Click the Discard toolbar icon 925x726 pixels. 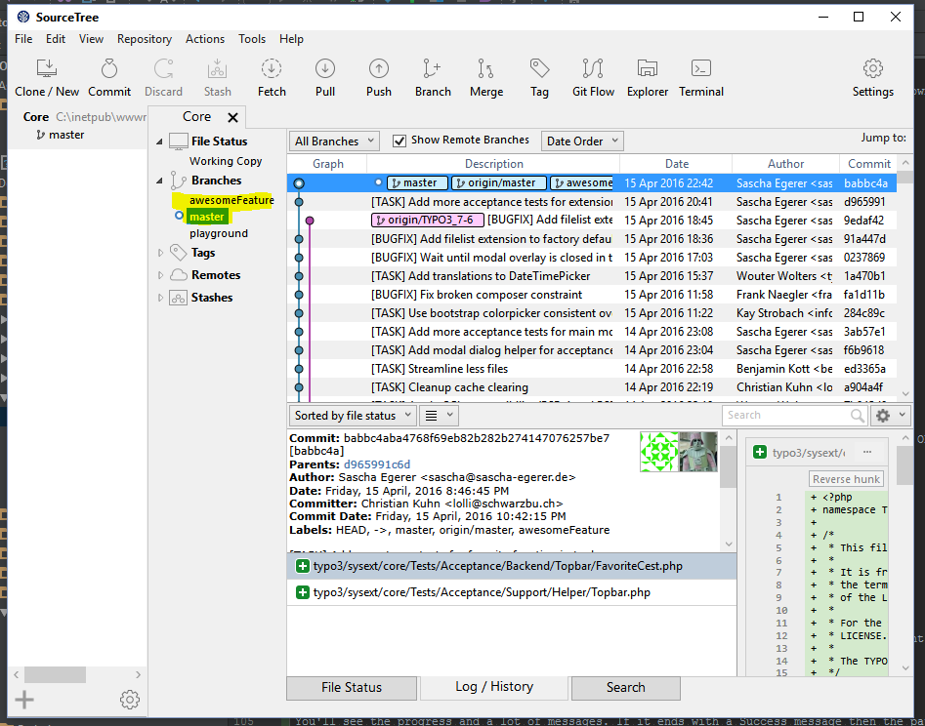163,78
